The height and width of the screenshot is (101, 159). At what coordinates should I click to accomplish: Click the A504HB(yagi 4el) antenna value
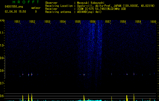[89, 12]
